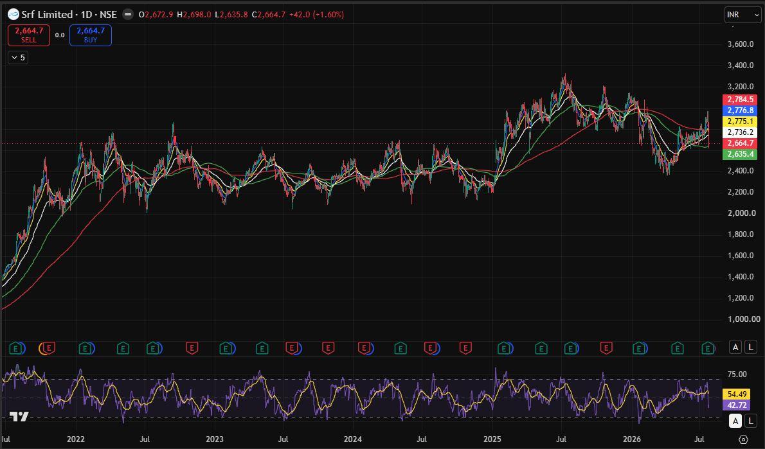This screenshot has height=449, width=765.
Task: Click the yellow 2,775.1 price label
Action: tap(740, 121)
